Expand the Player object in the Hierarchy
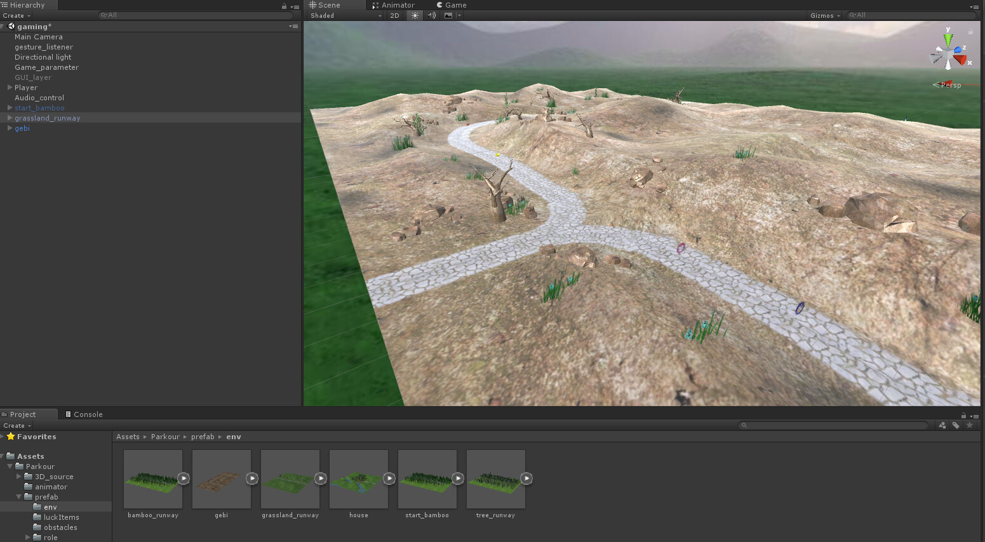The height and width of the screenshot is (542, 985). tap(10, 87)
